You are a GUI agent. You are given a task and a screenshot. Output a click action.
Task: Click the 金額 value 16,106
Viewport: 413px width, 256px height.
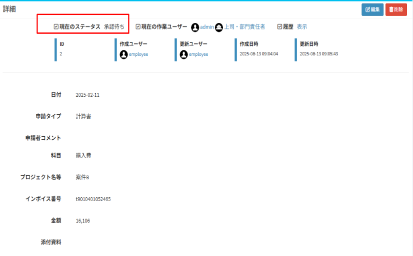82,221
